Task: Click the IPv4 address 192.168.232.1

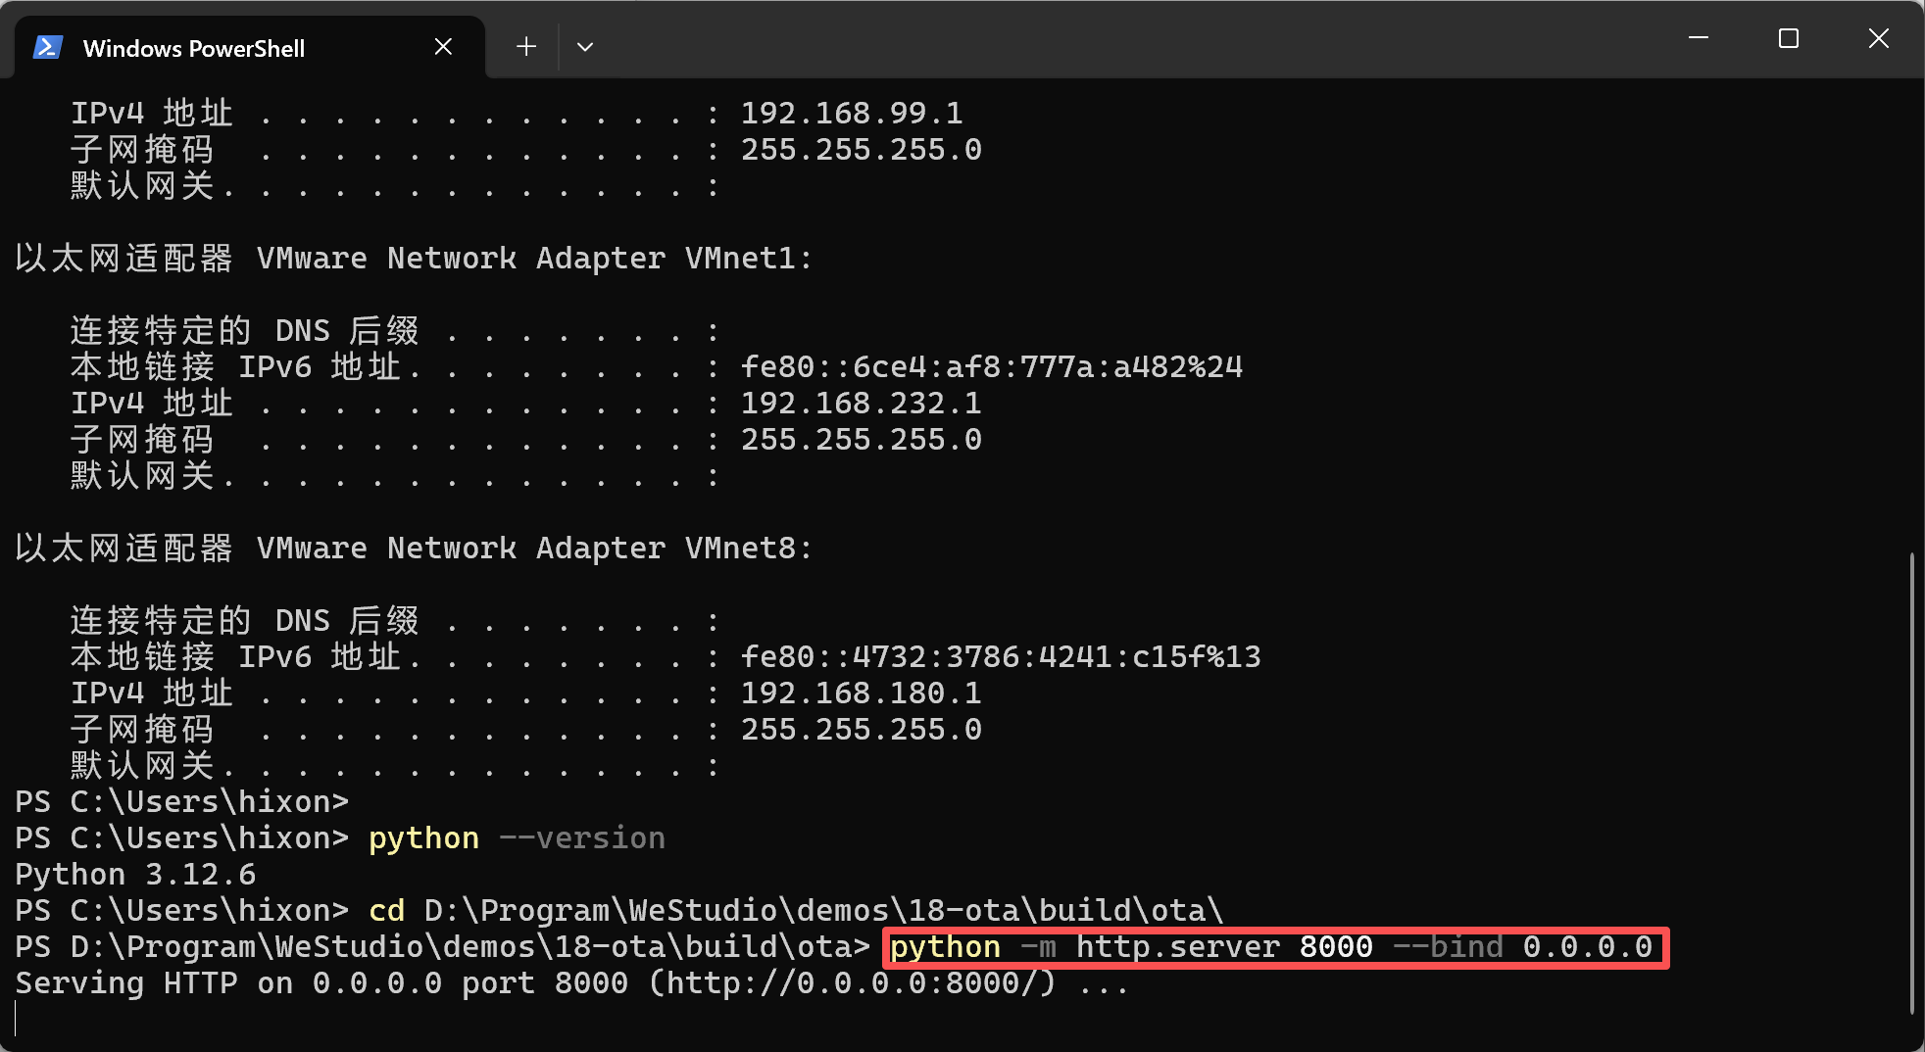Action: coord(861,403)
